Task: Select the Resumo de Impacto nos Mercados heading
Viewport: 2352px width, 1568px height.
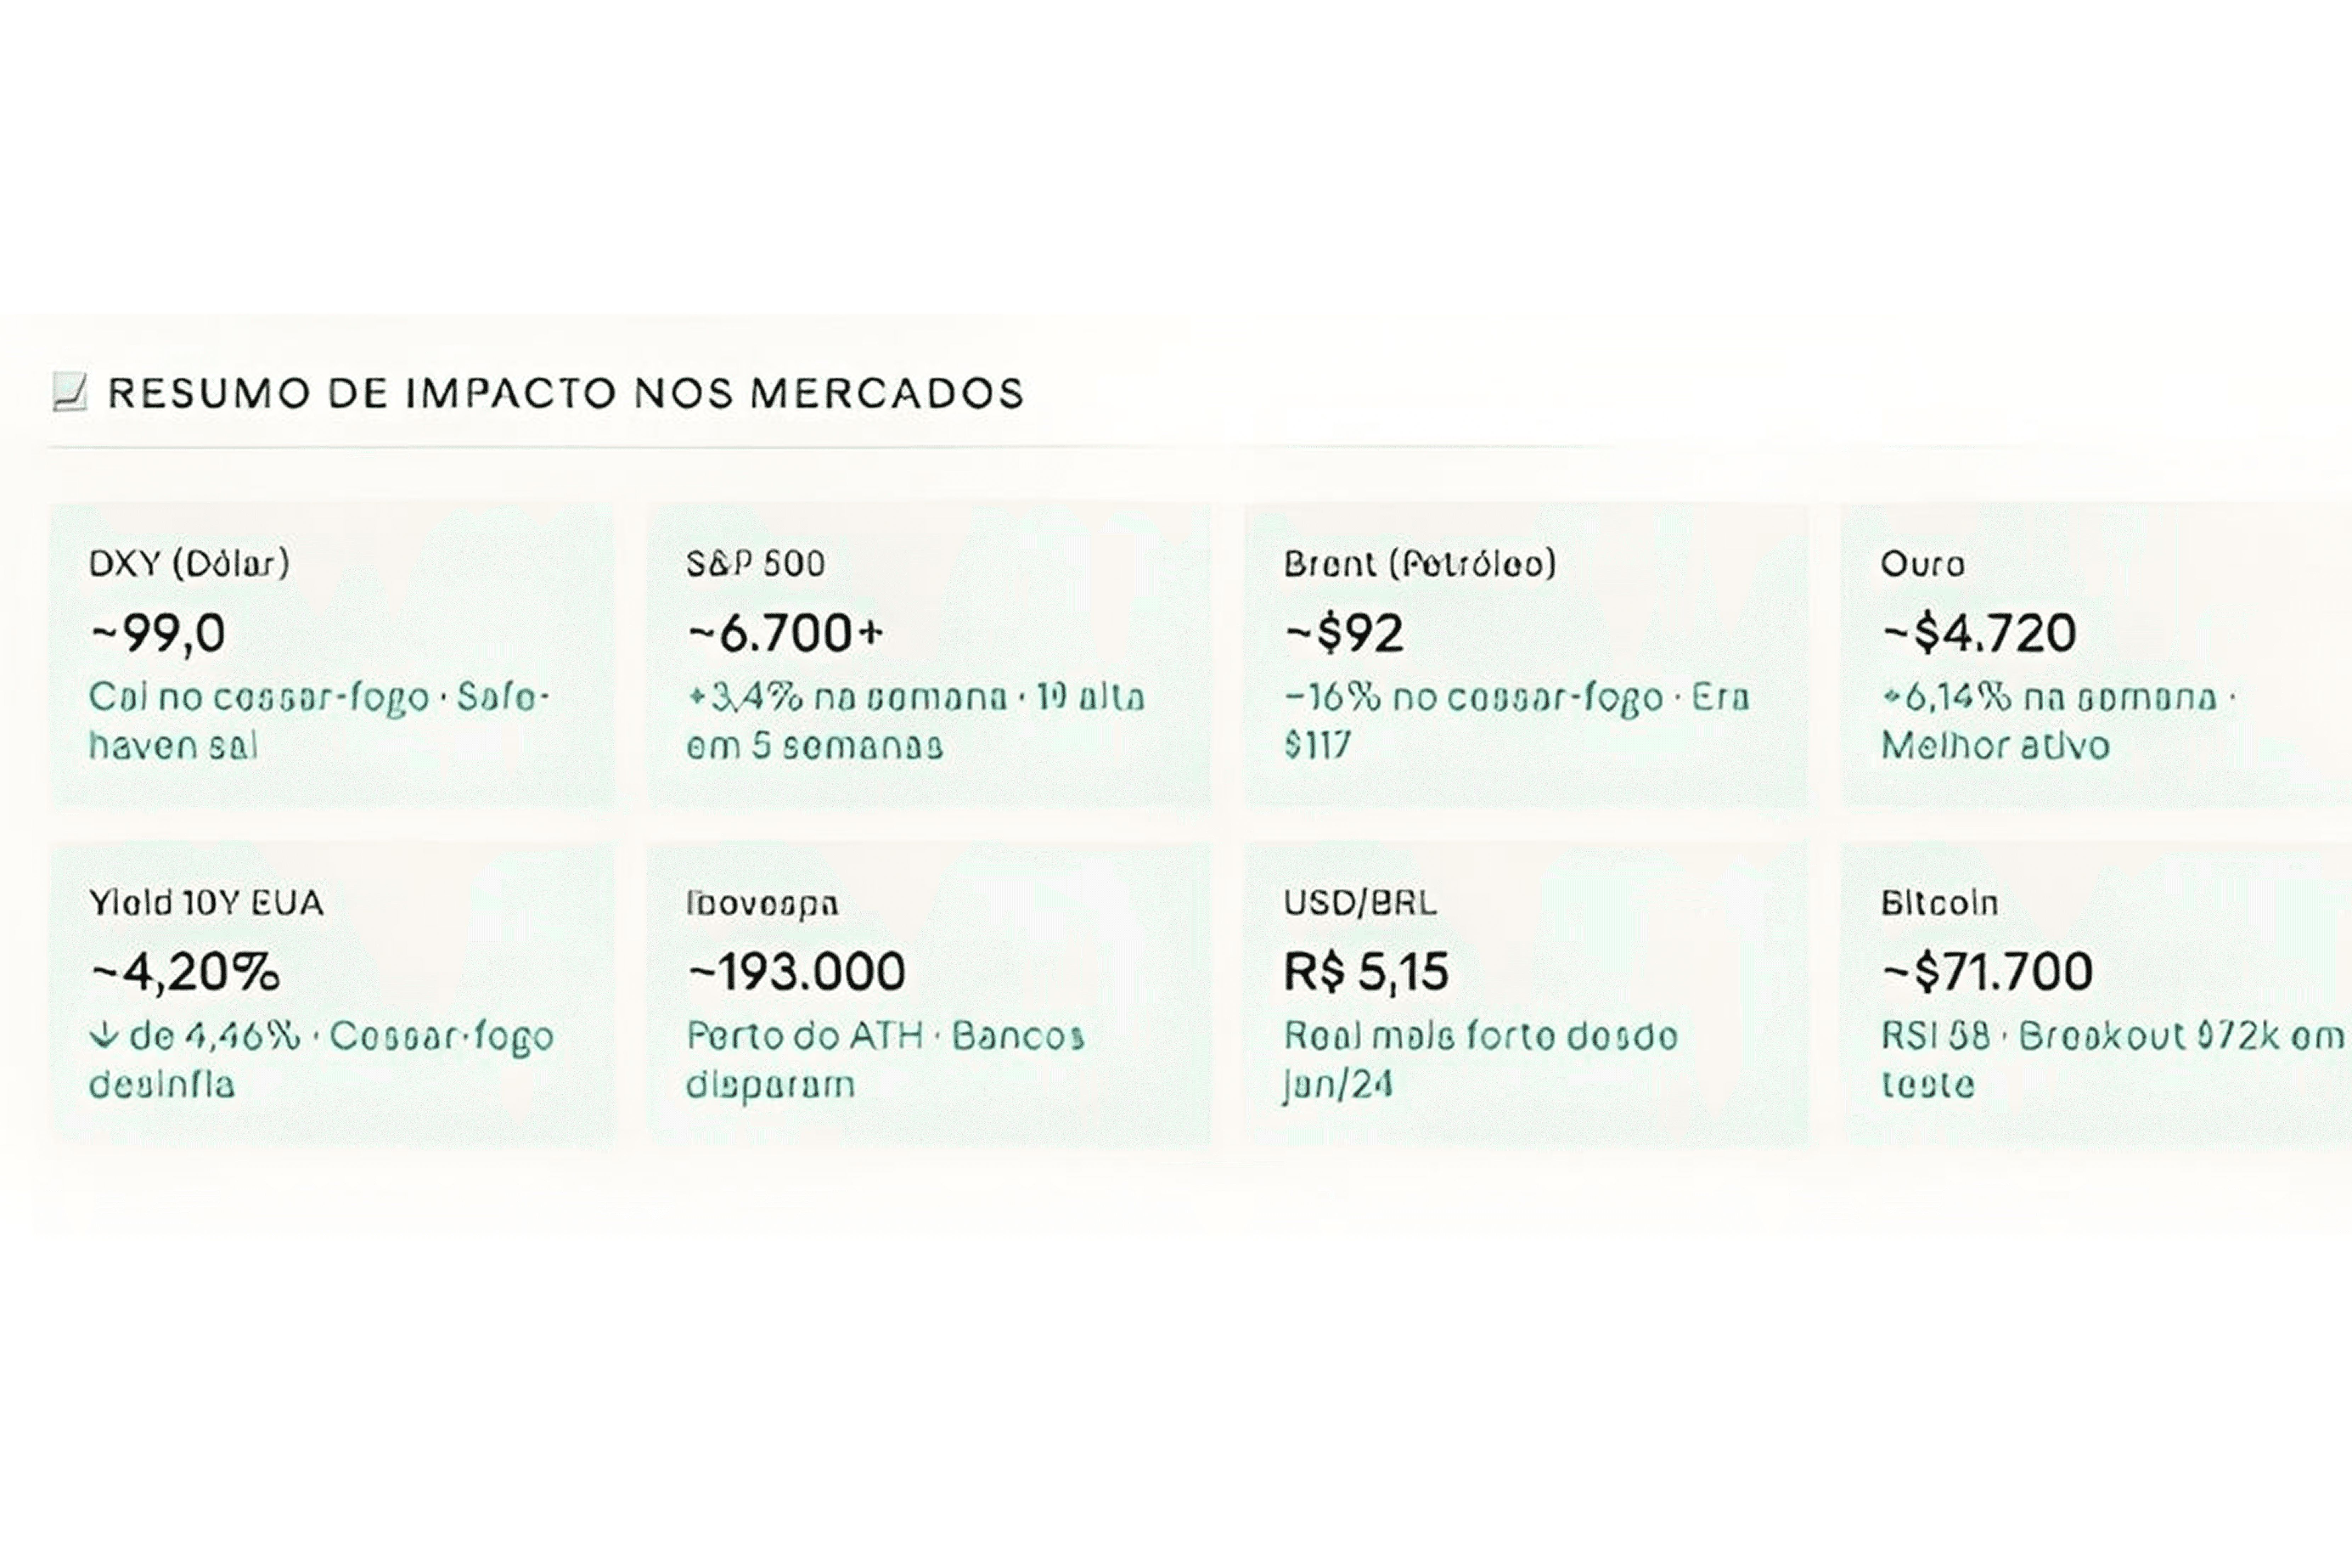Action: pyautogui.click(x=566, y=393)
